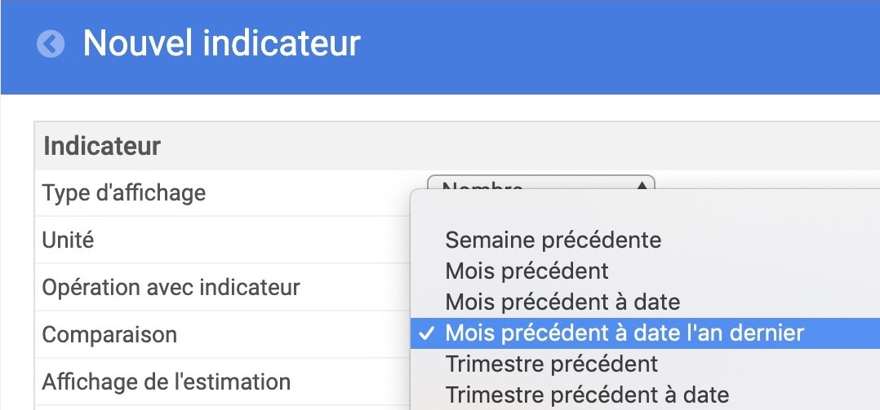The width and height of the screenshot is (880, 410).
Task: Open the Type d'affichage Nombre dropdown
Action: coord(541,183)
